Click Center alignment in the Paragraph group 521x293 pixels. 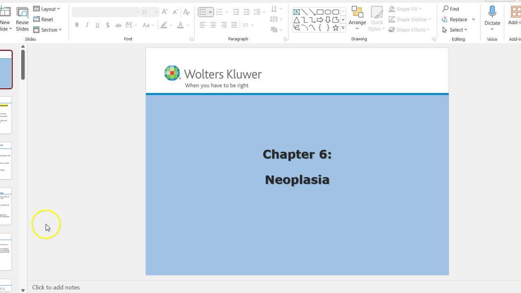pos(213,25)
